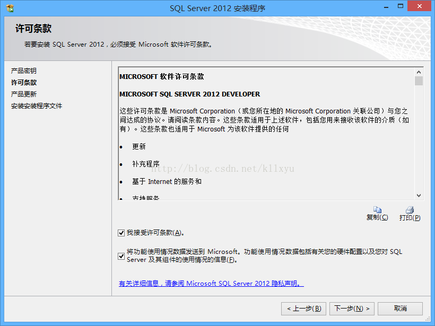Viewport: 435px width, 326px height.
Task: Click the Print (打印) printer icon
Action: point(410,209)
